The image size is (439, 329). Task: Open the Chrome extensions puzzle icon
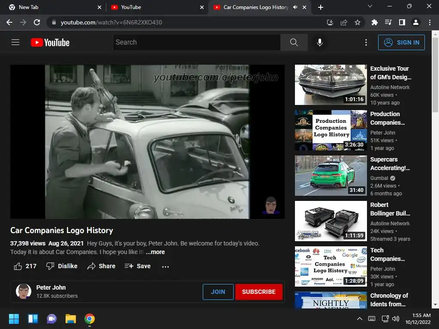point(374,22)
